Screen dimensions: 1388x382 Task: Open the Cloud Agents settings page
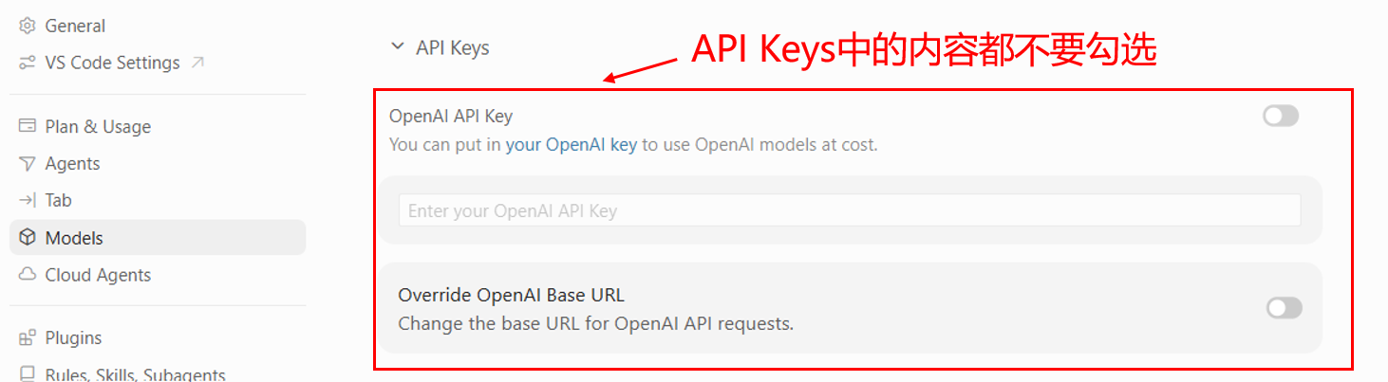[158, 275]
